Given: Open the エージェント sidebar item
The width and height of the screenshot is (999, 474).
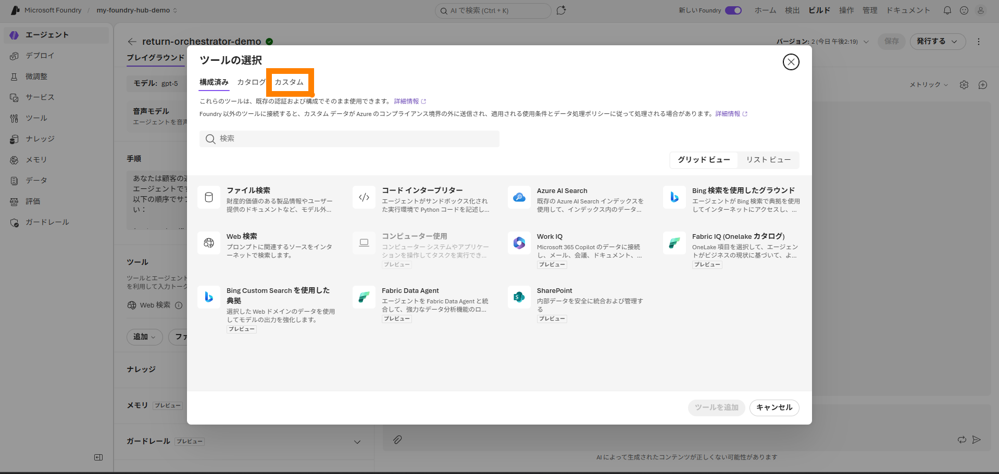Looking at the screenshot, I should click(x=56, y=35).
